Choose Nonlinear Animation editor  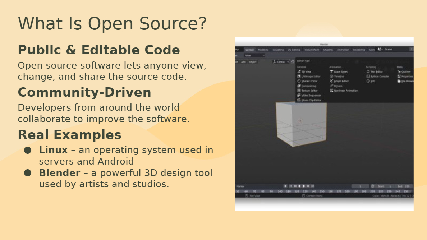(x=345, y=91)
